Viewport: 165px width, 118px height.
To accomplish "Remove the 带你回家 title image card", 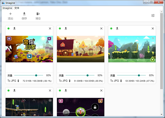I will pyautogui.click(x=50, y=28).
